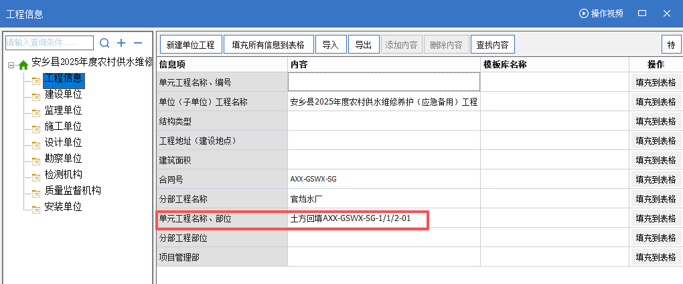Click the 操作 column header

pos(656,64)
